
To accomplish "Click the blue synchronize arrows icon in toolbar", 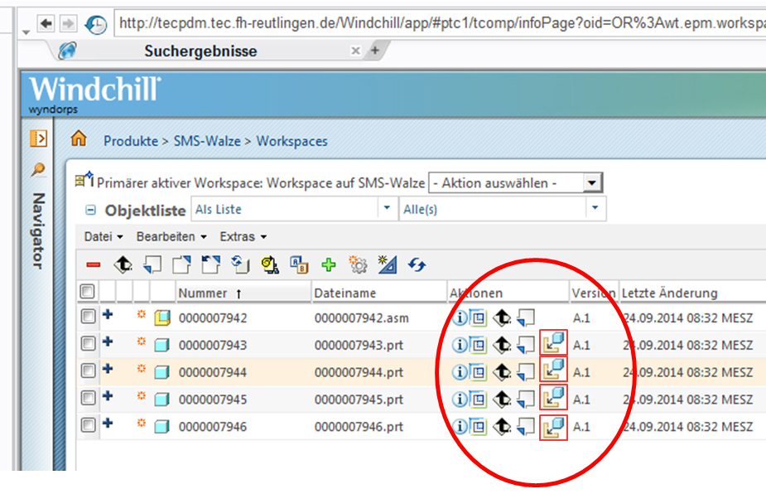I will pos(417,264).
